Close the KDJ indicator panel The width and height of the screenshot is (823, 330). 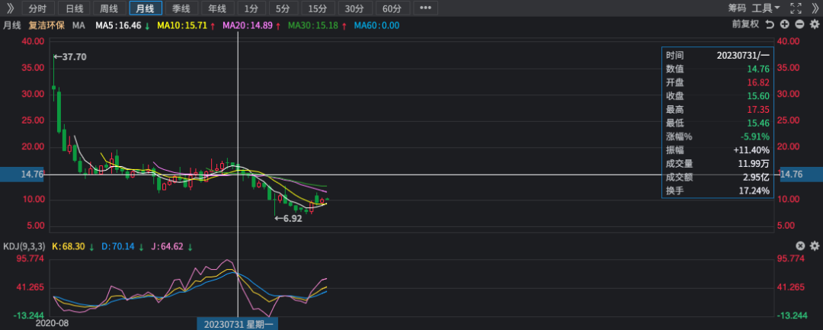800,245
